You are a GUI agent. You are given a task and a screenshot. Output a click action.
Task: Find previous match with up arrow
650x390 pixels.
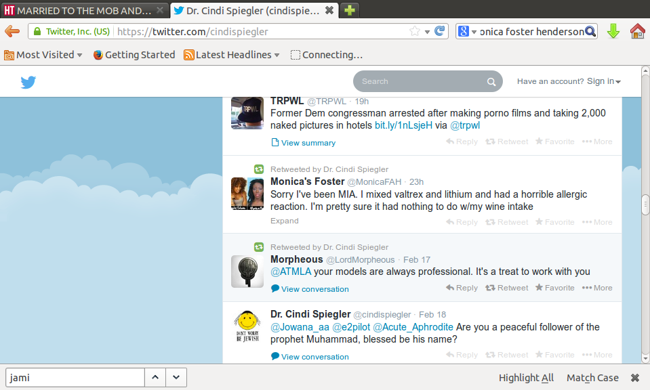(155, 377)
